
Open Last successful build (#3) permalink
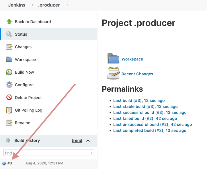150,112
